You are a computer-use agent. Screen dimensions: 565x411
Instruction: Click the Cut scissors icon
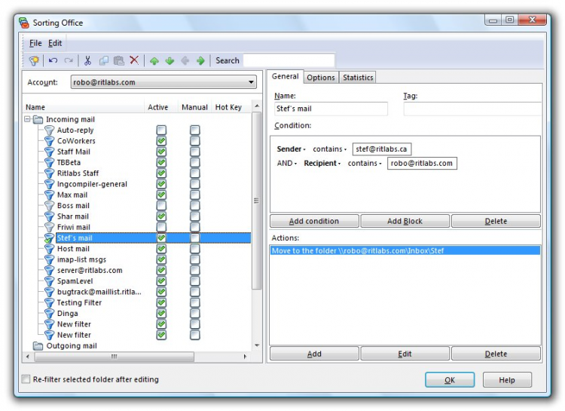pos(87,60)
